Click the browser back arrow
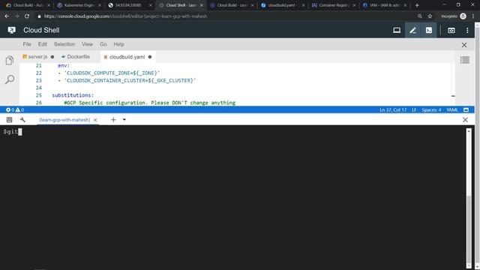Viewport: 480px width, 270px height. [x=7, y=16]
